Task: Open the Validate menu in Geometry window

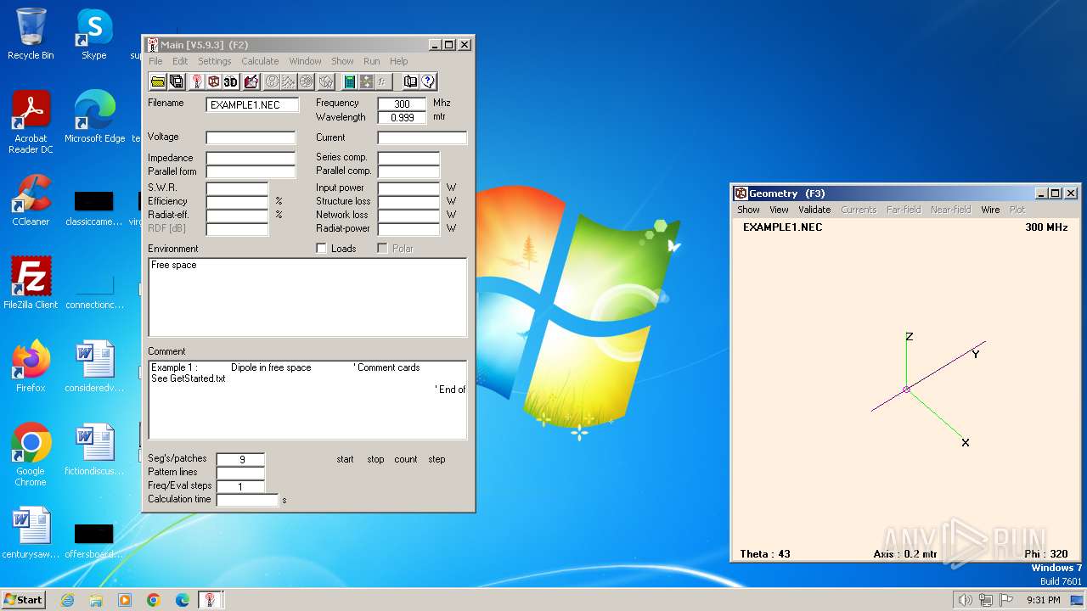Action: coord(814,210)
